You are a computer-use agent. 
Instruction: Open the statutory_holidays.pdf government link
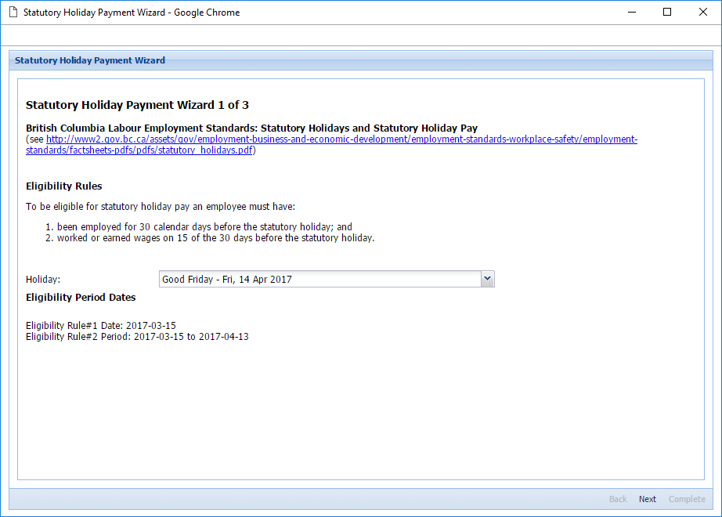(341, 145)
